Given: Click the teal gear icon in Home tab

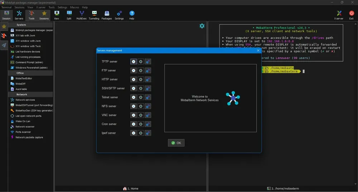Looking at the screenshot, I should [x=202, y=26].
